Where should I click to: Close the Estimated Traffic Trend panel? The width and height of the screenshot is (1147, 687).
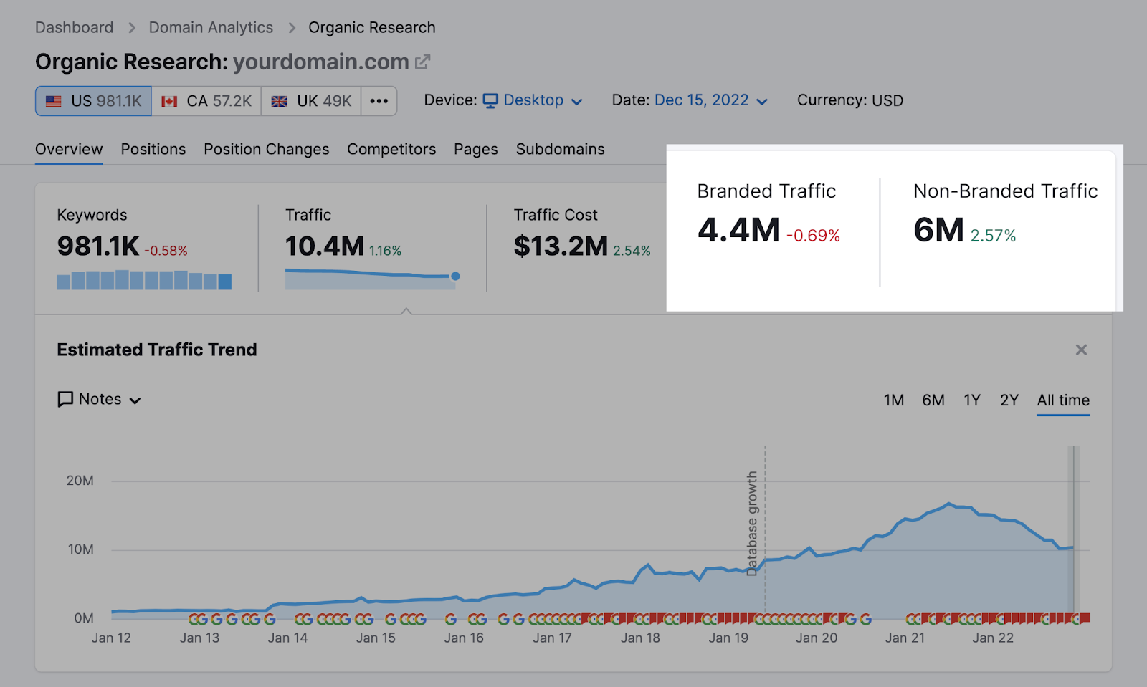tap(1081, 350)
